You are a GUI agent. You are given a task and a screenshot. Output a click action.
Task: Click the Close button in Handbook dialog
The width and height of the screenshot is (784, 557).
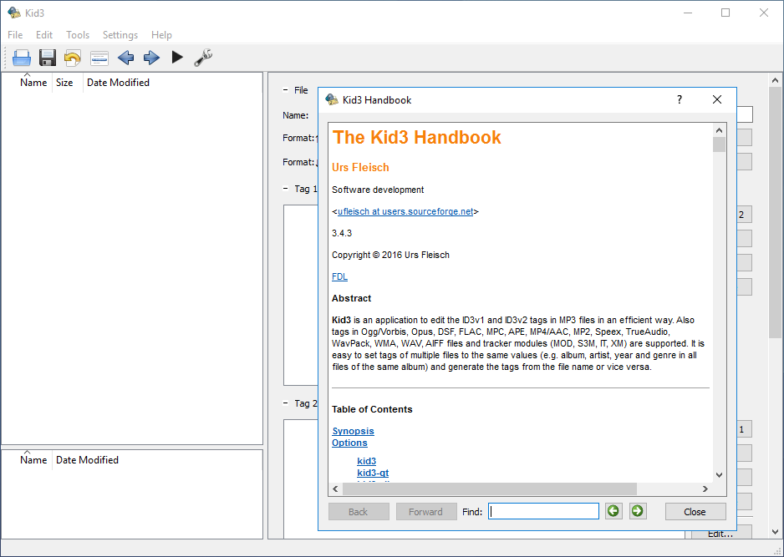[695, 512]
